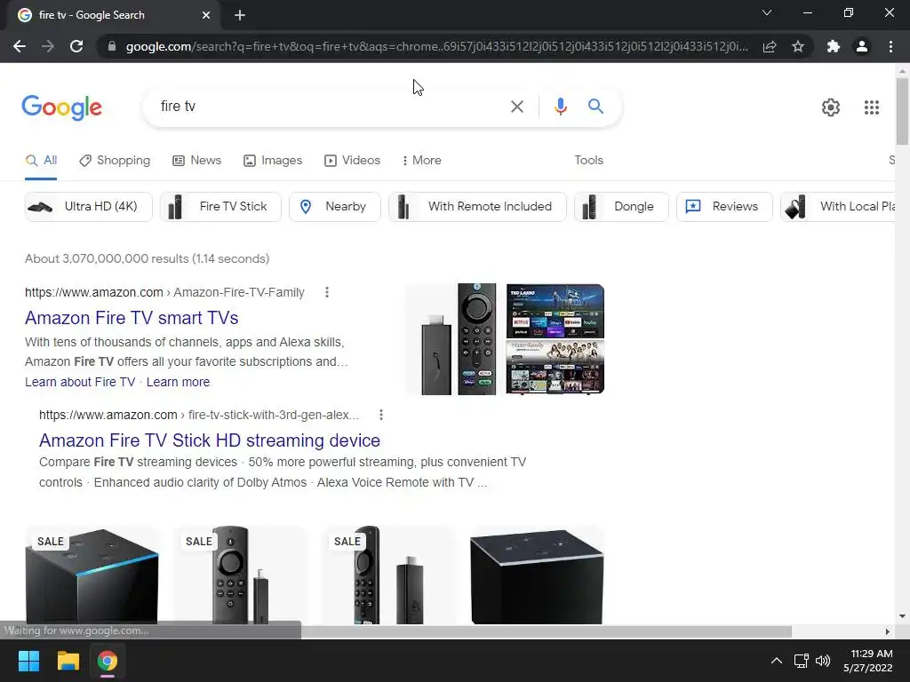Click the page's vertical scrollbar thumb
The image size is (910, 682).
pos(902,110)
